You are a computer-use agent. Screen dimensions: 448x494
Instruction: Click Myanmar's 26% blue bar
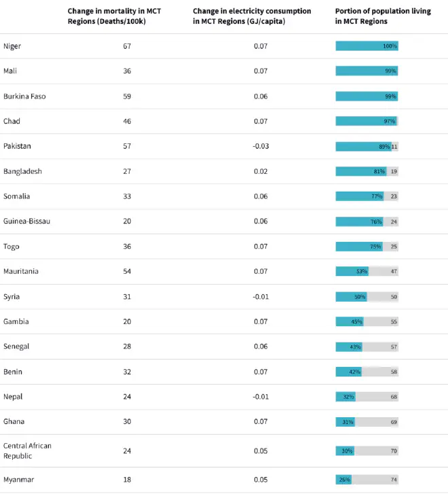pyautogui.click(x=343, y=480)
